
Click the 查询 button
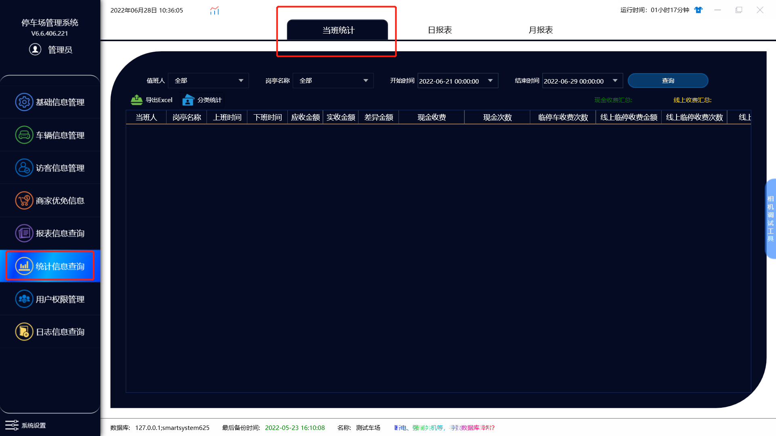(x=668, y=81)
